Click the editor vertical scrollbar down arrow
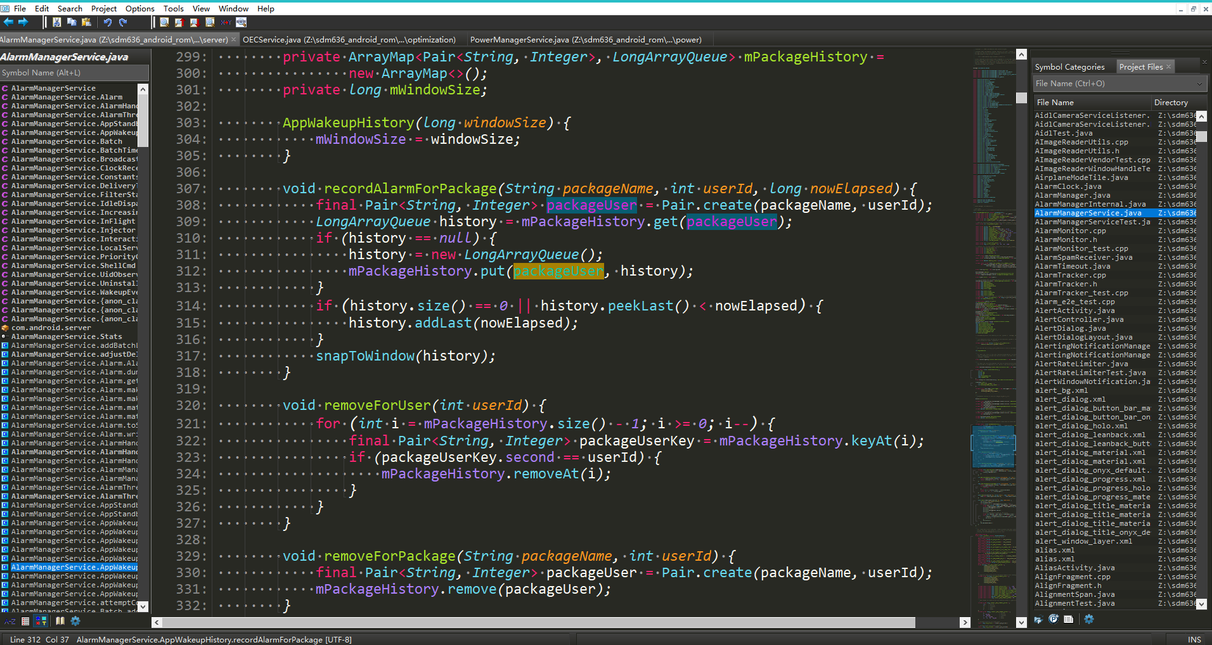The height and width of the screenshot is (645, 1212). (1021, 623)
